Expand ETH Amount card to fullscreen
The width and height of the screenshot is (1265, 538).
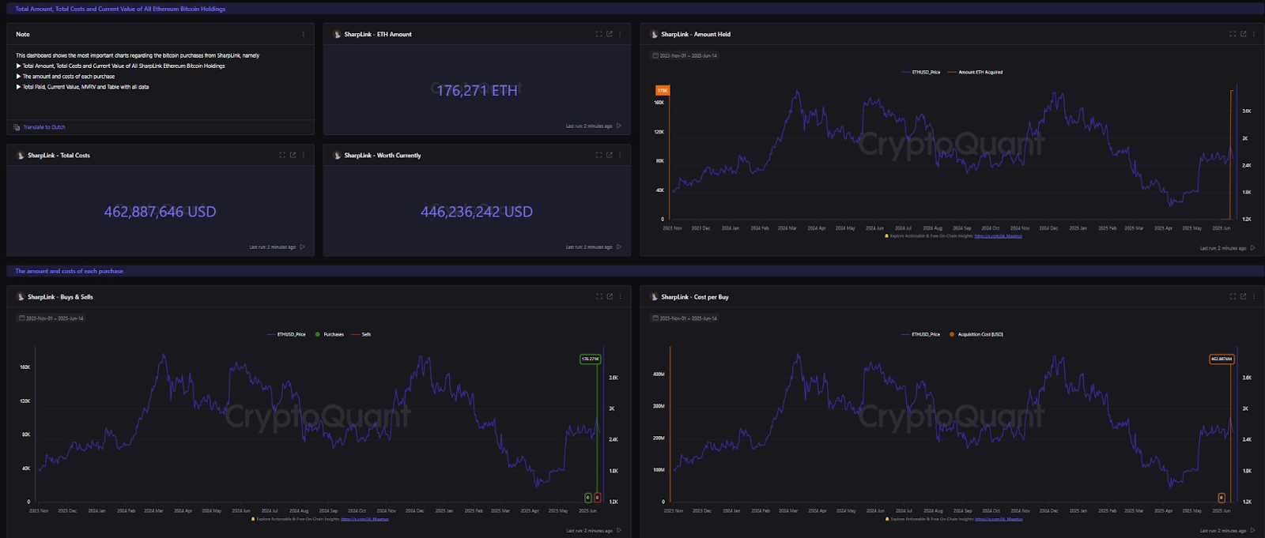599,34
